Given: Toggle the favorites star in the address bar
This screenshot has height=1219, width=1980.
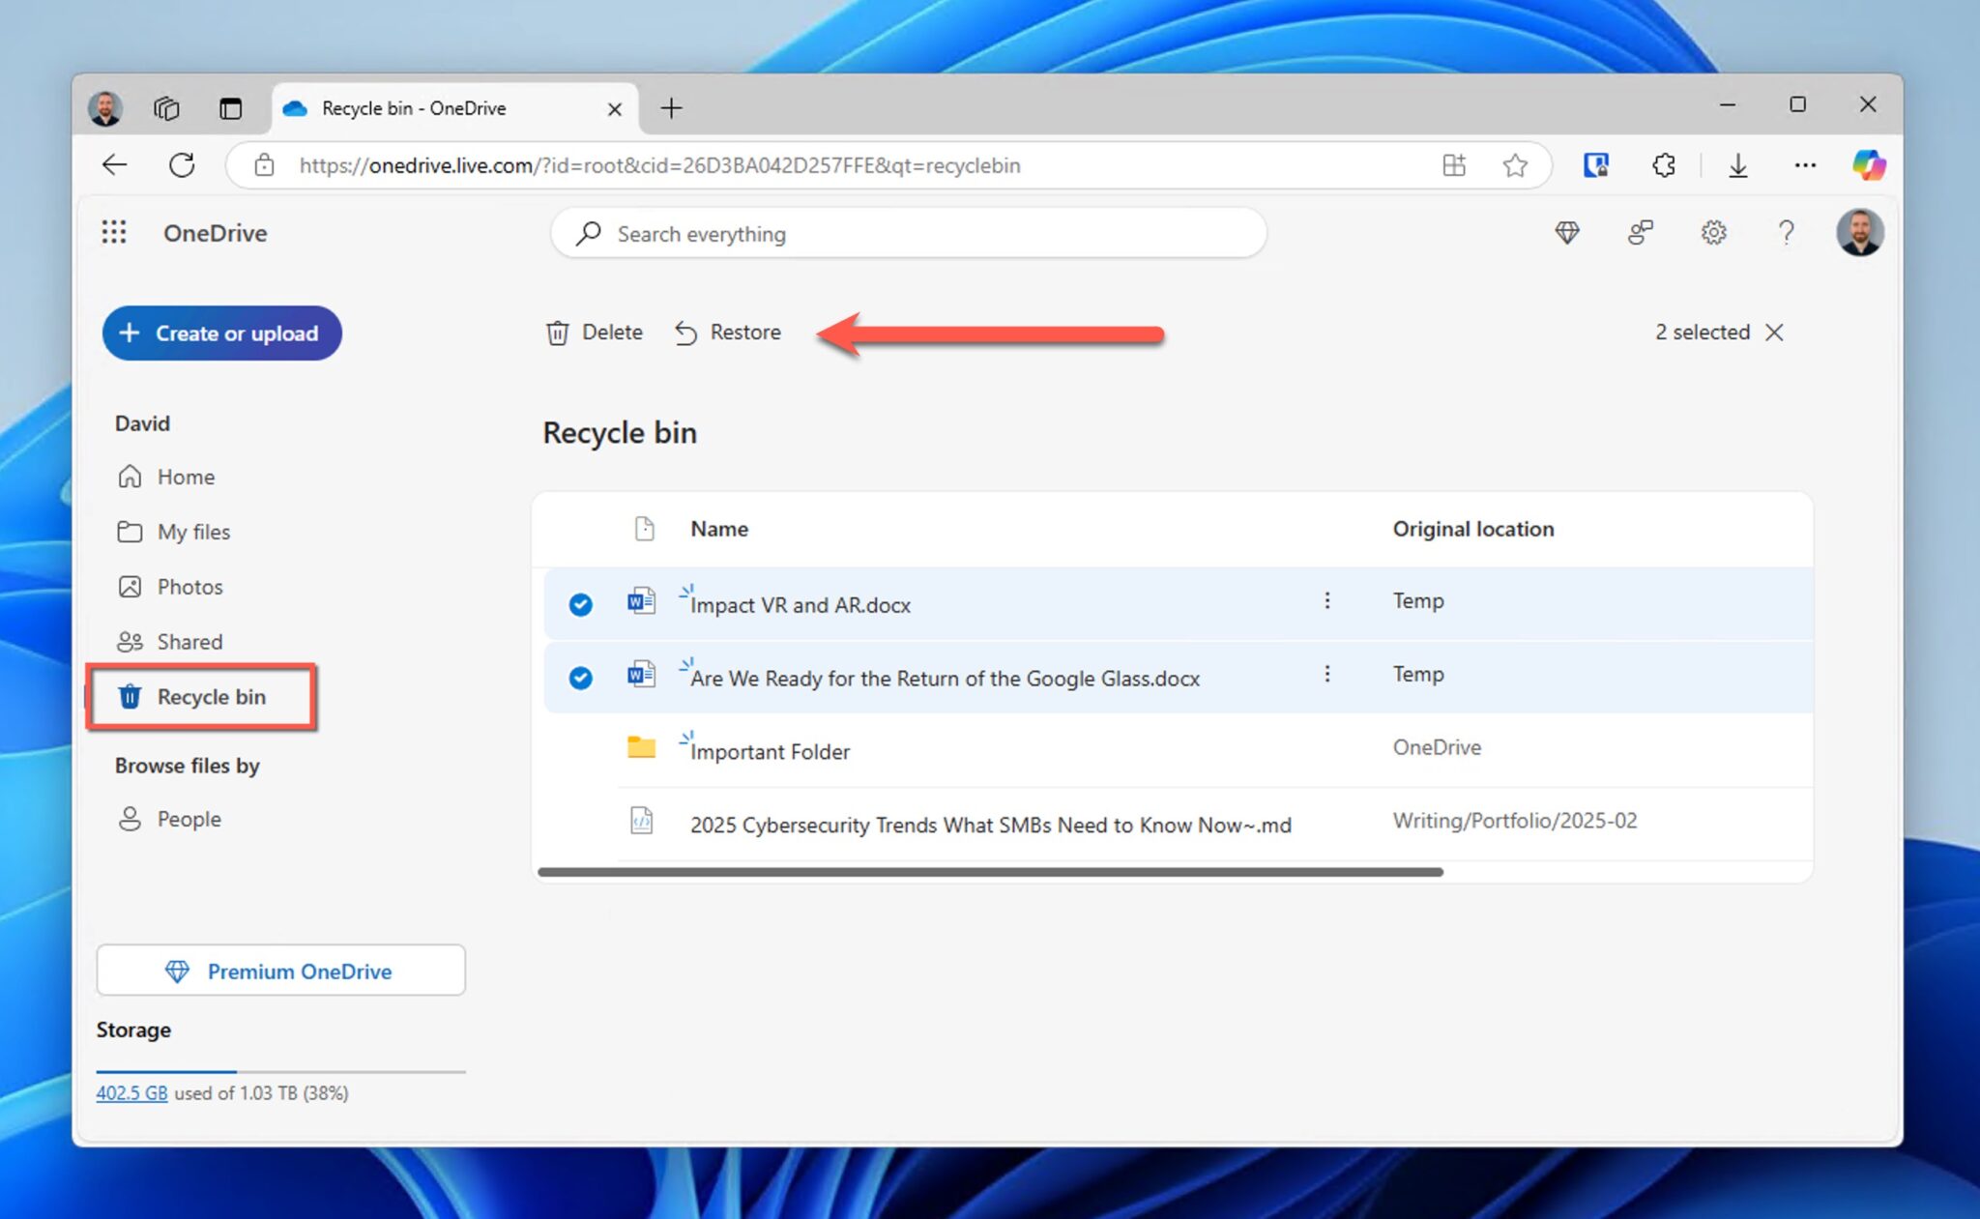Looking at the screenshot, I should pyautogui.click(x=1515, y=164).
